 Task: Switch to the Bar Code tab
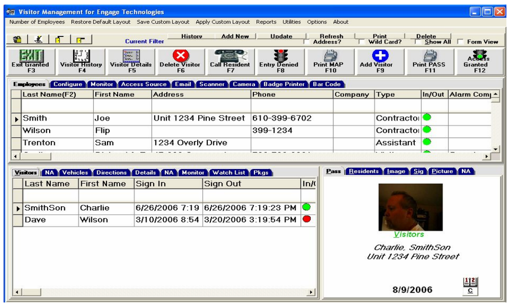(327, 84)
